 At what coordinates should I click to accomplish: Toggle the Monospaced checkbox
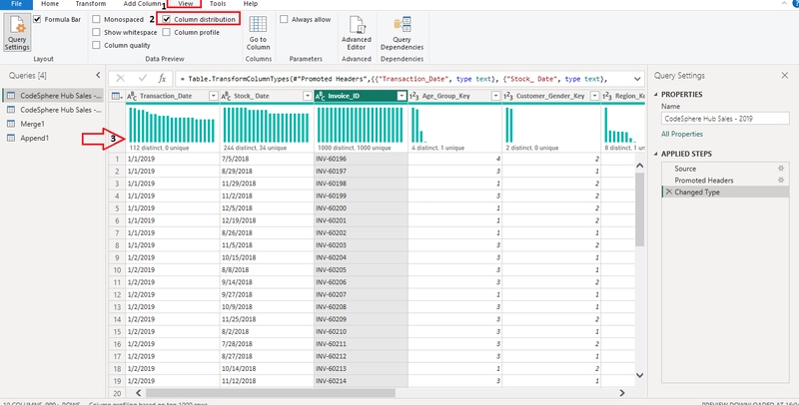tap(96, 19)
